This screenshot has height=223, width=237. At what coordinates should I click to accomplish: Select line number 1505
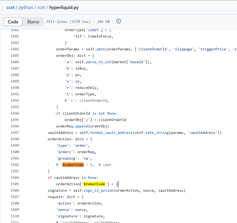[15, 184]
